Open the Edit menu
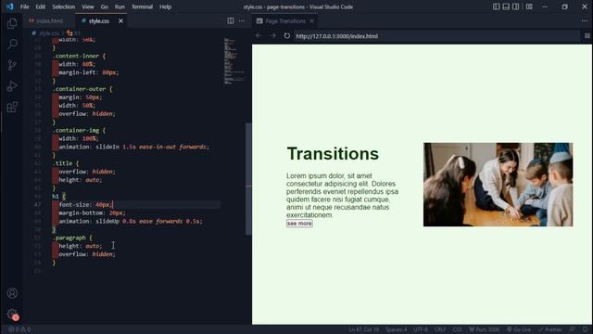593x334 pixels. point(41,6)
